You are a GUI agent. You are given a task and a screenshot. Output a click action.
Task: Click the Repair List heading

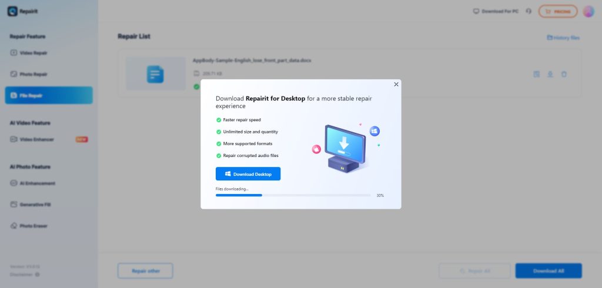pyautogui.click(x=134, y=36)
